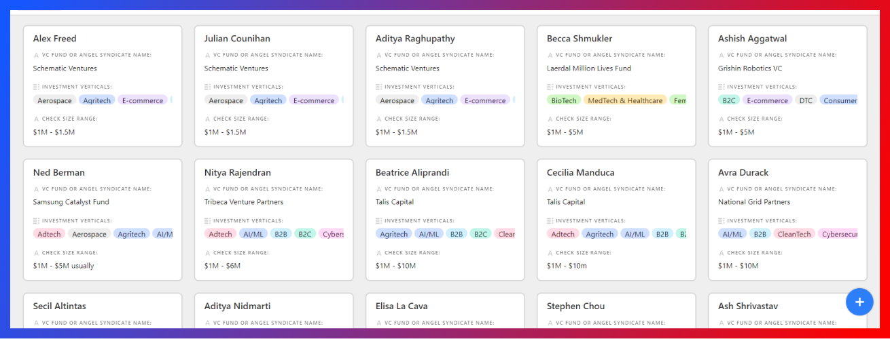
Task: Click AI/ML tag on Avra Durack card
Action: pos(732,234)
